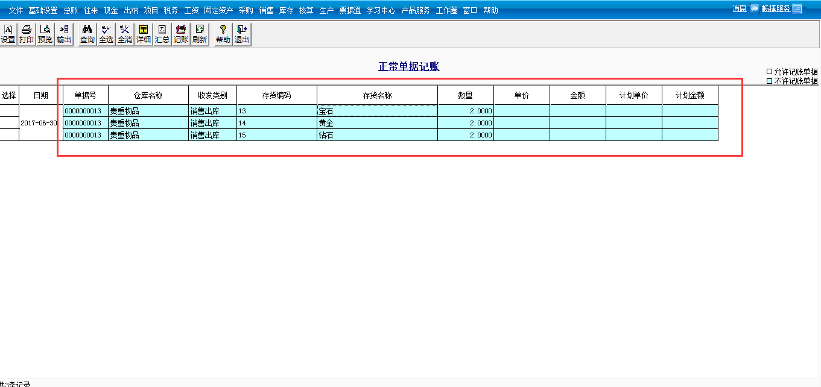
Task: Toggle the 选择 cell for the 黄金 row
Action: 9,123
